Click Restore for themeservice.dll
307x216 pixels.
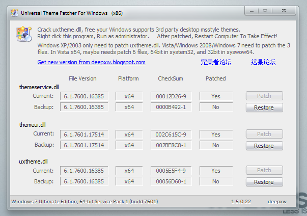click(264, 107)
